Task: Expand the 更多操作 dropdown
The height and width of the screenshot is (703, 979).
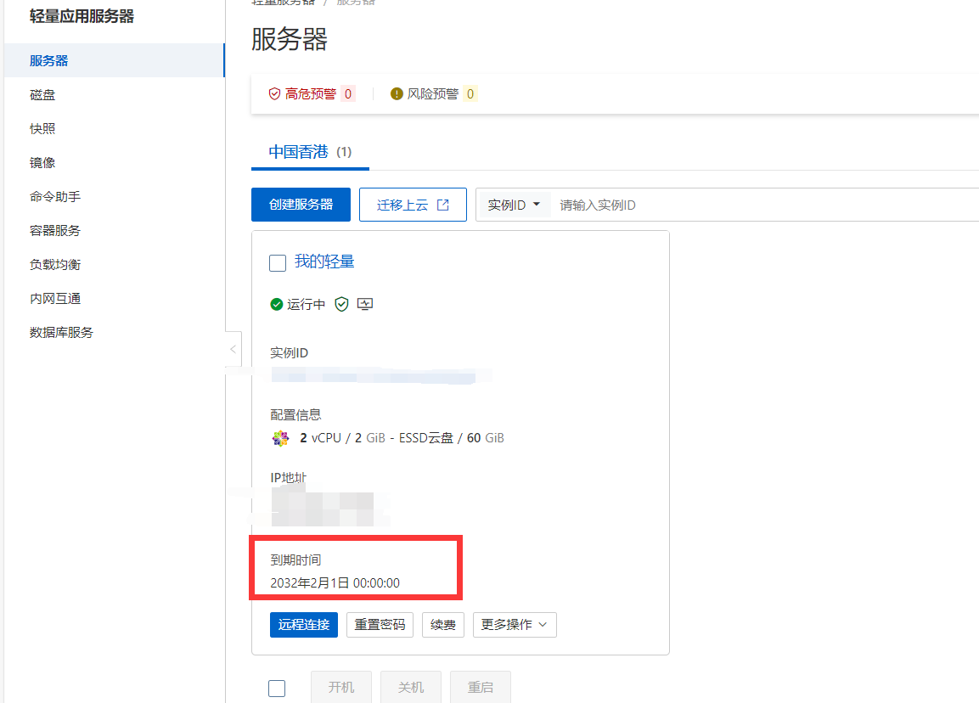Action: [x=515, y=625]
